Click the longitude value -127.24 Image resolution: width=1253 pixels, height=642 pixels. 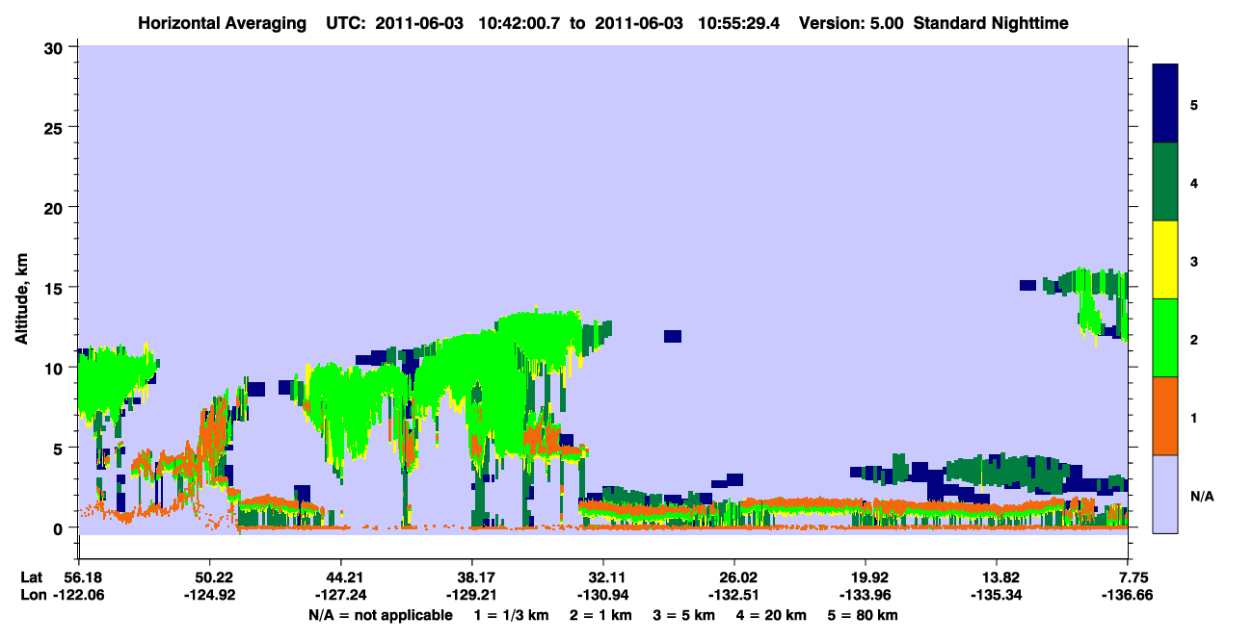(341, 595)
